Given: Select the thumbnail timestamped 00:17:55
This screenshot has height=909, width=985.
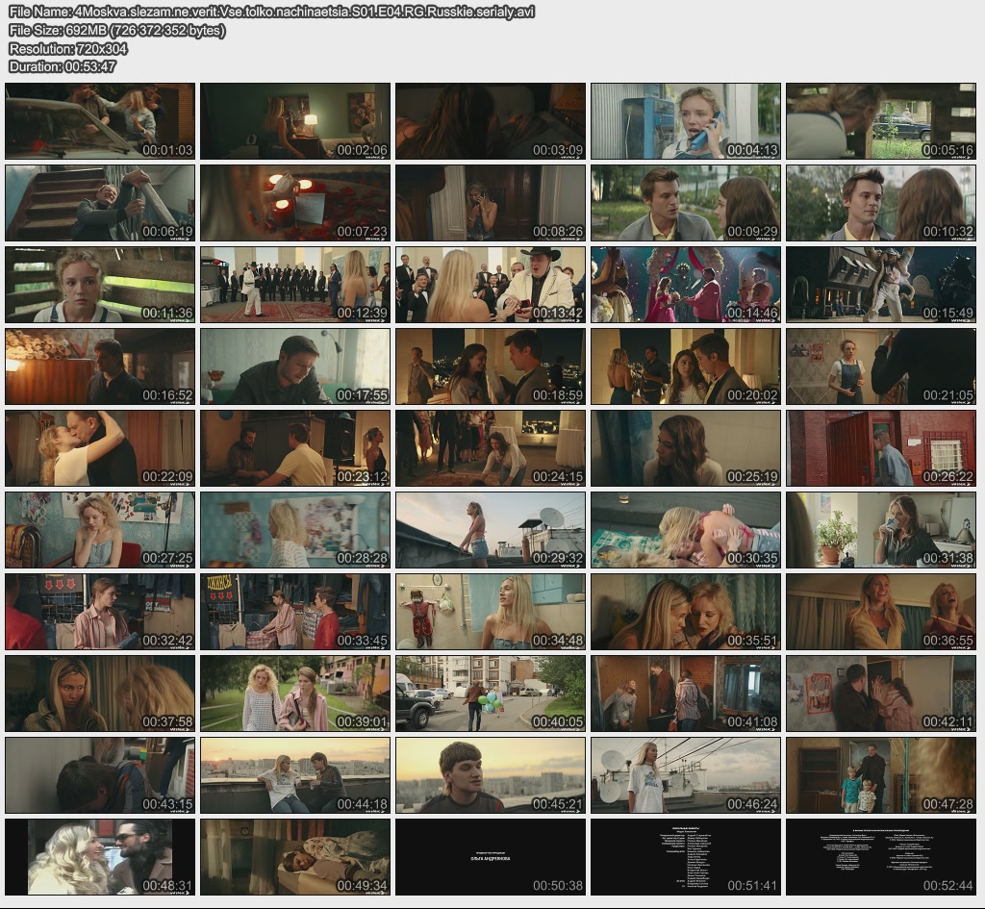Looking at the screenshot, I should [x=295, y=366].
